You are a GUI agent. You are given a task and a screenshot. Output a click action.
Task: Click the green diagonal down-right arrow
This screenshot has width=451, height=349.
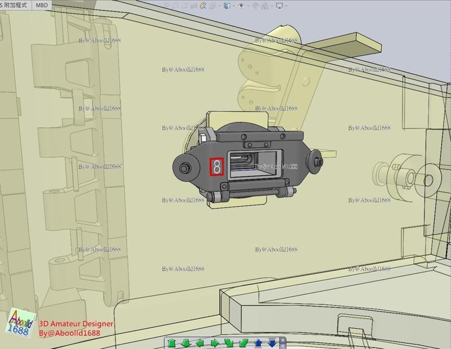(229, 343)
